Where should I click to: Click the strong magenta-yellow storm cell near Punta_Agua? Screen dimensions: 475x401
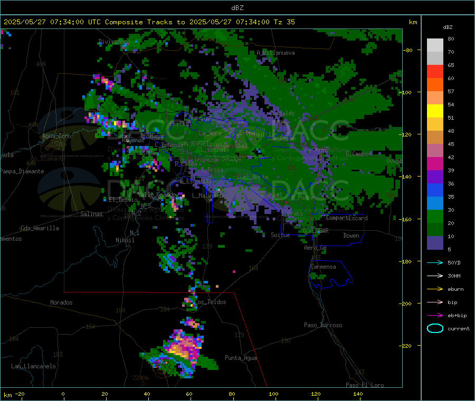point(184,347)
